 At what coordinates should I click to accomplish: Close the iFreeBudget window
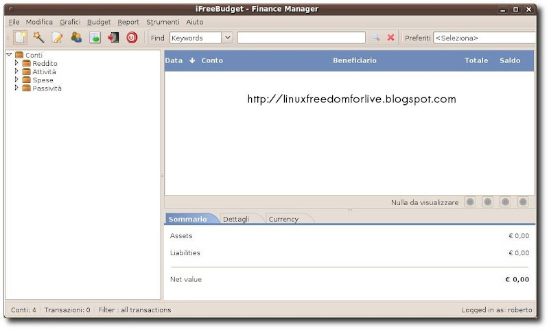click(x=528, y=10)
